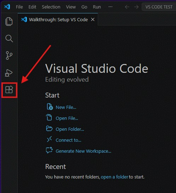Image resolution: width=176 pixels, height=193 pixels.
Task: Follow the 'open a folder' link
Action: 114,177
